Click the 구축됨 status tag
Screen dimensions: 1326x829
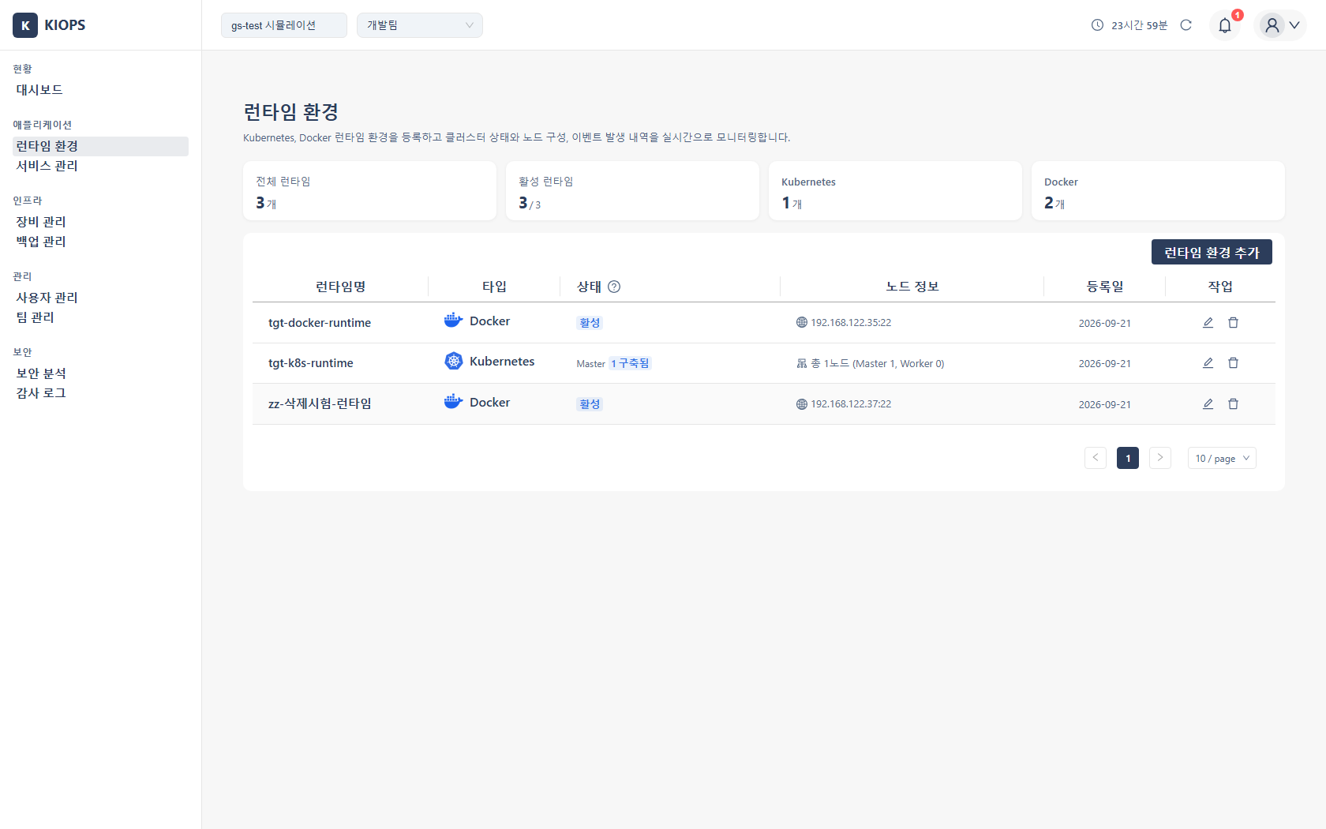tap(630, 363)
